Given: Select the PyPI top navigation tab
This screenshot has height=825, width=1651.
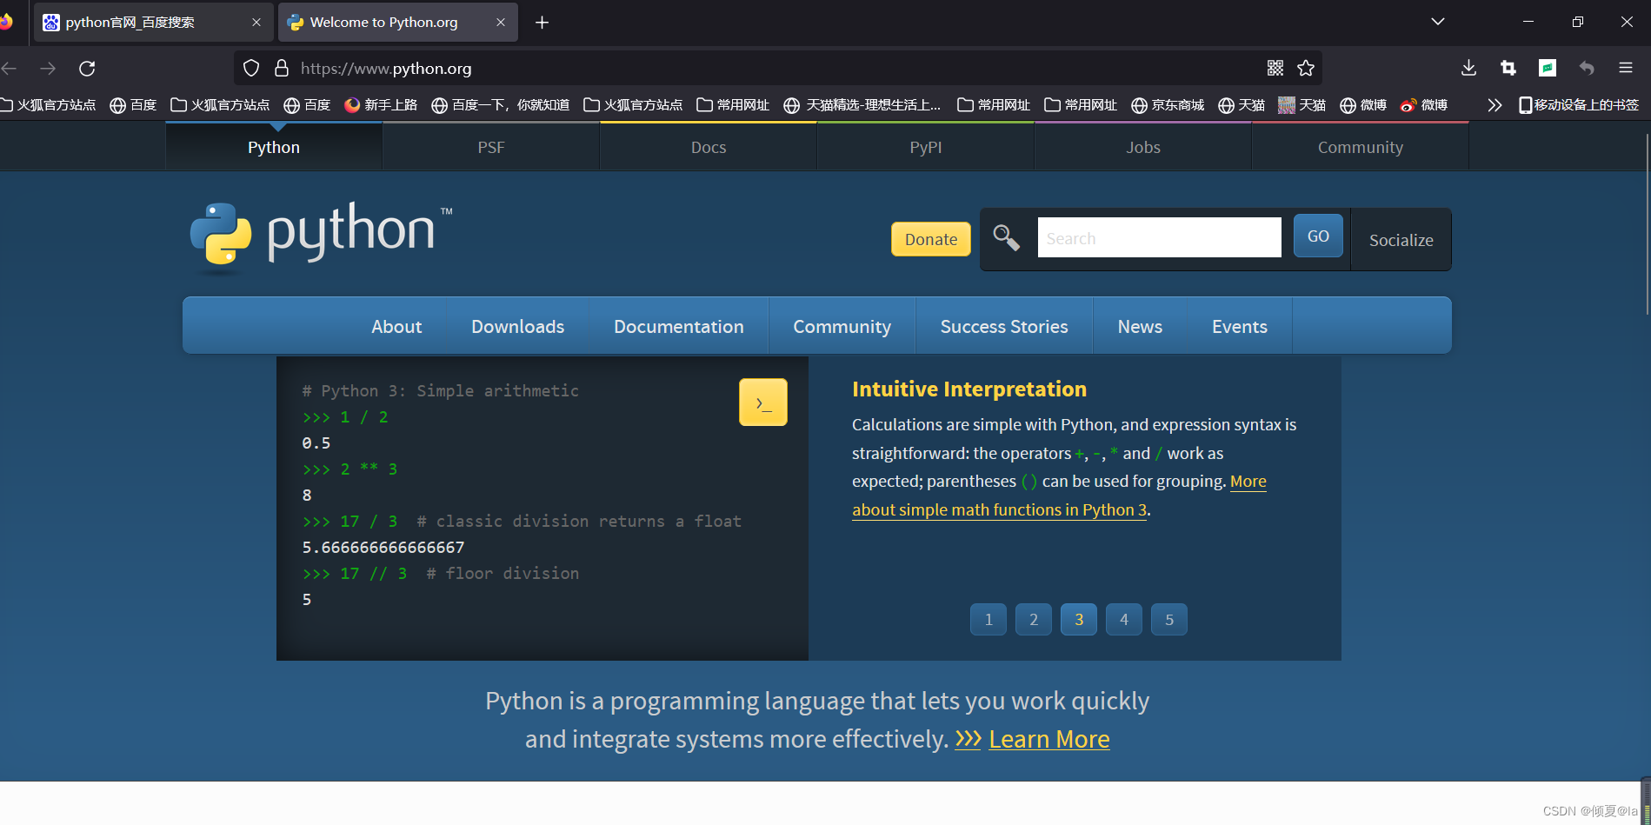Looking at the screenshot, I should pos(926,147).
